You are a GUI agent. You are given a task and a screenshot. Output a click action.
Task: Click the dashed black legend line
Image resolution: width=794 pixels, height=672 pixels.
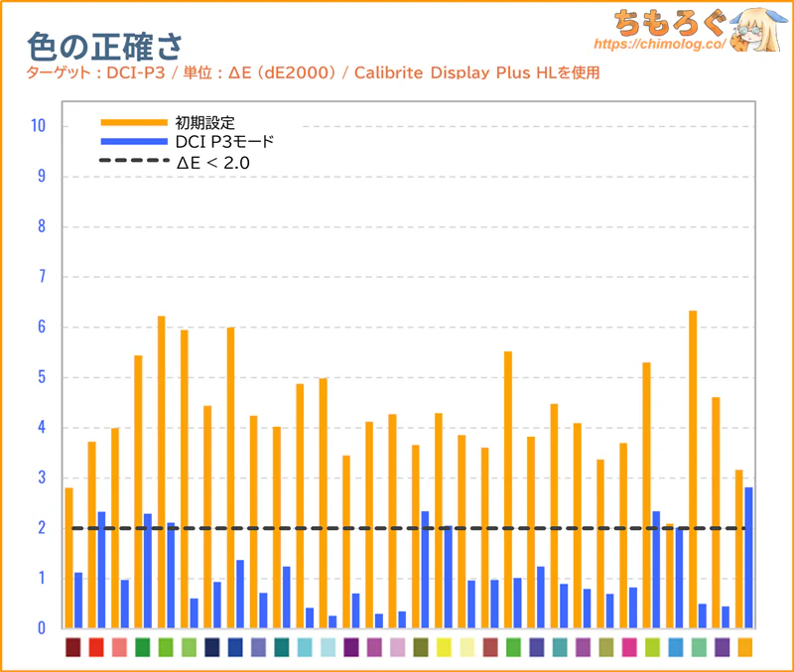point(134,161)
